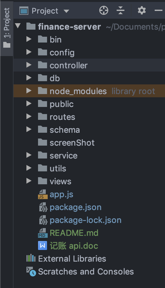Image resolution: width=165 pixels, height=288 pixels.
Task: Select the app.js JavaScript file icon
Action: tap(43, 194)
